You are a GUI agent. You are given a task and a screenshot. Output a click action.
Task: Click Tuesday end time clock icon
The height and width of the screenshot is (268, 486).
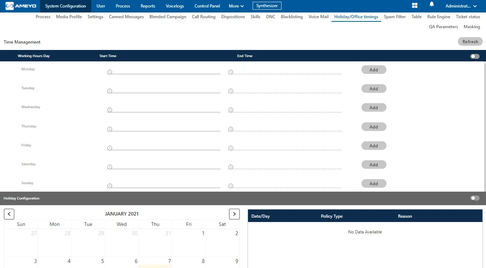coord(231,91)
